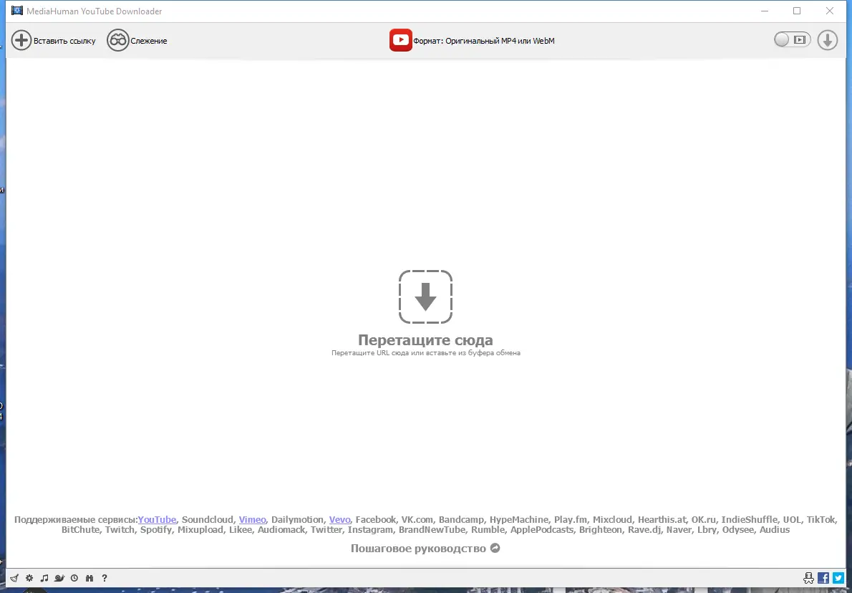Click the broom clear-list icon
Image resolution: width=852 pixels, height=593 pixels.
coord(14,579)
